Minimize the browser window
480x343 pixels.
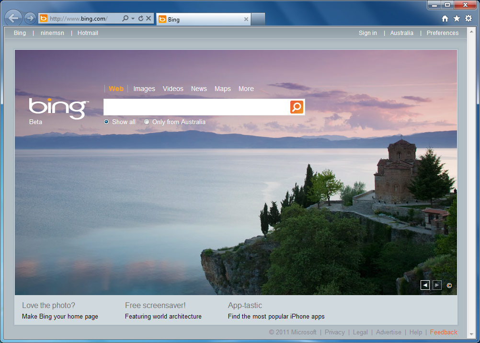[x=434, y=5]
